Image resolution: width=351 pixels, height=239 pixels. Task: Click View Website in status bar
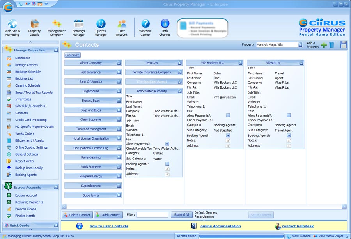point(299,236)
